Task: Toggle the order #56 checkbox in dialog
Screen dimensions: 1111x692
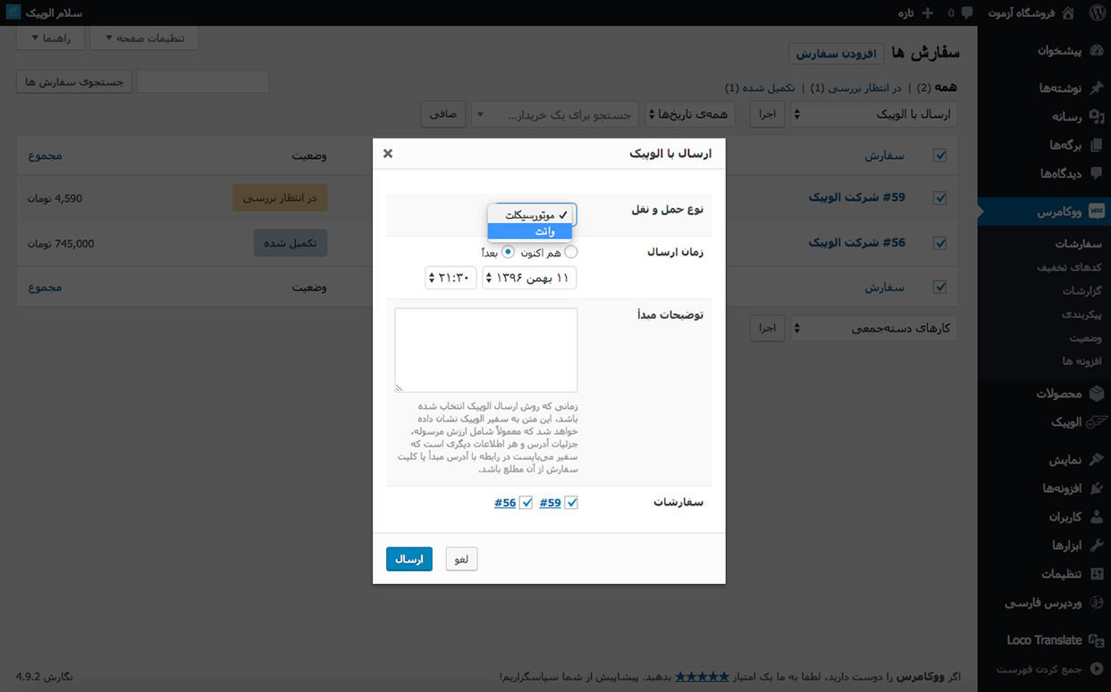Action: coord(526,503)
